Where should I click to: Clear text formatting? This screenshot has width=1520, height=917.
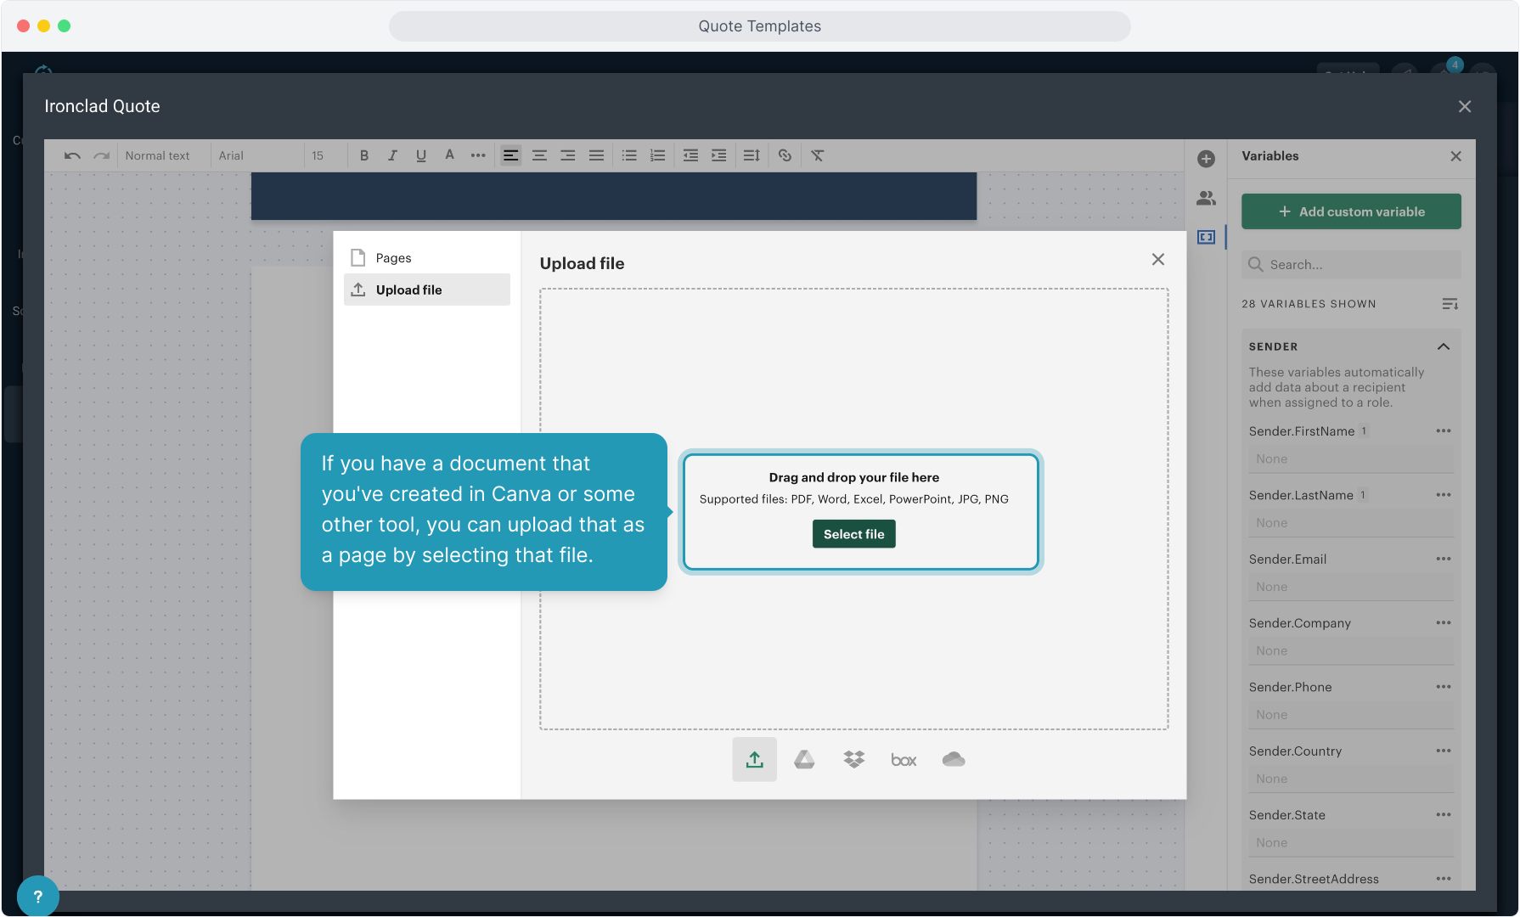point(817,155)
